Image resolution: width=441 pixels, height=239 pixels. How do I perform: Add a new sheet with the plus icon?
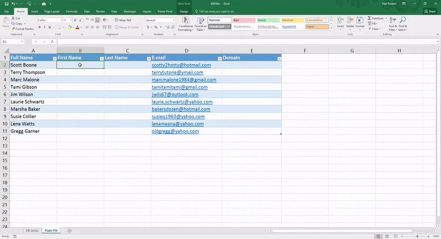(69, 230)
